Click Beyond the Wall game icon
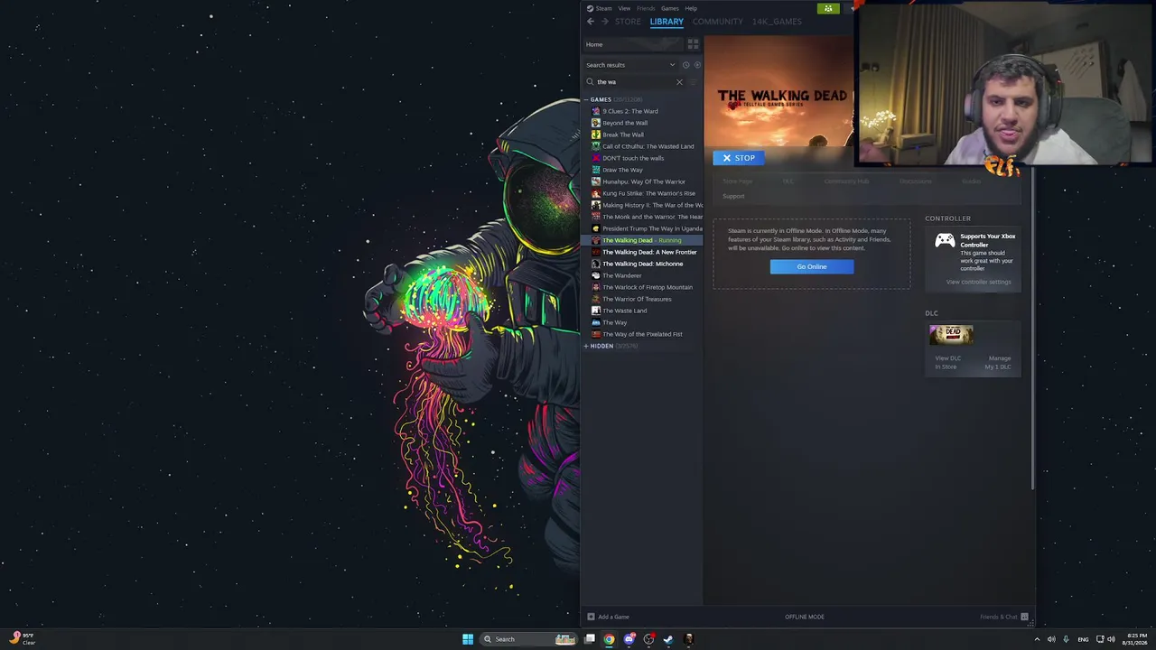This screenshot has height=650, width=1156. pyautogui.click(x=596, y=123)
